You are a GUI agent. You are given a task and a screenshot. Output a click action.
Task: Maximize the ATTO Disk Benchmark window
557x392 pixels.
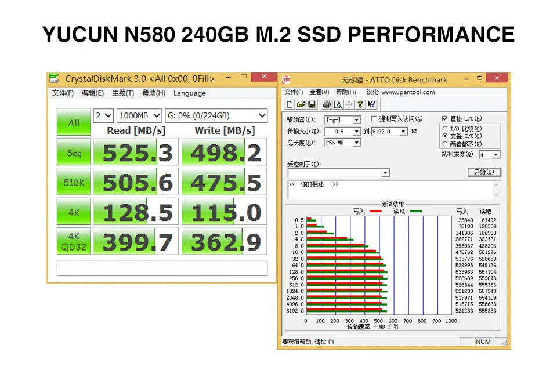point(480,78)
